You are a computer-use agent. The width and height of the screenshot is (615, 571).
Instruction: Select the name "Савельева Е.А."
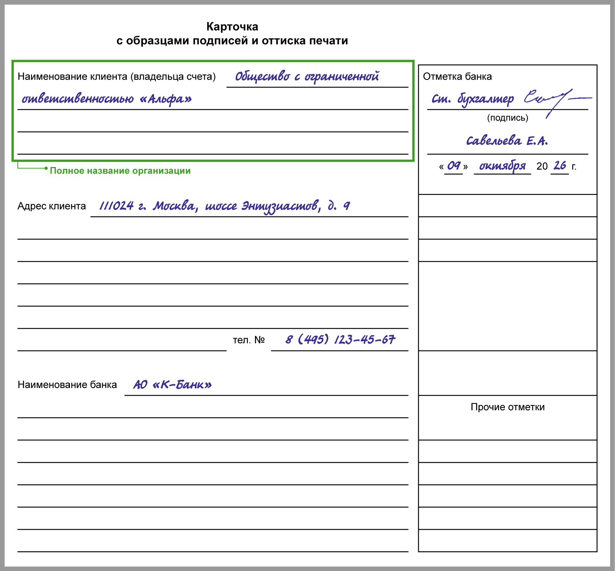click(507, 141)
